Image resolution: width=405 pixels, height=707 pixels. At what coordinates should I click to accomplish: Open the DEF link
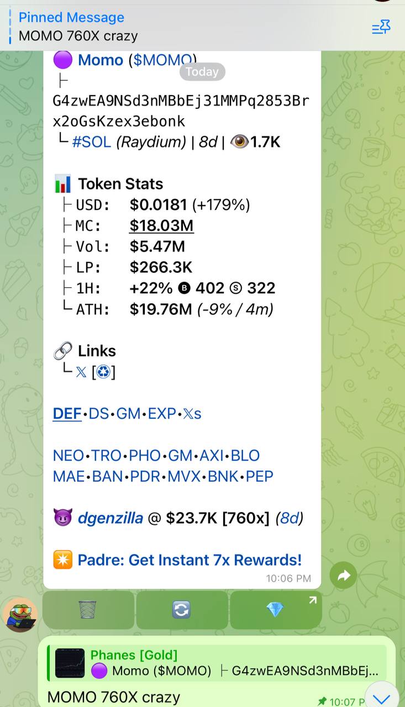[67, 413]
